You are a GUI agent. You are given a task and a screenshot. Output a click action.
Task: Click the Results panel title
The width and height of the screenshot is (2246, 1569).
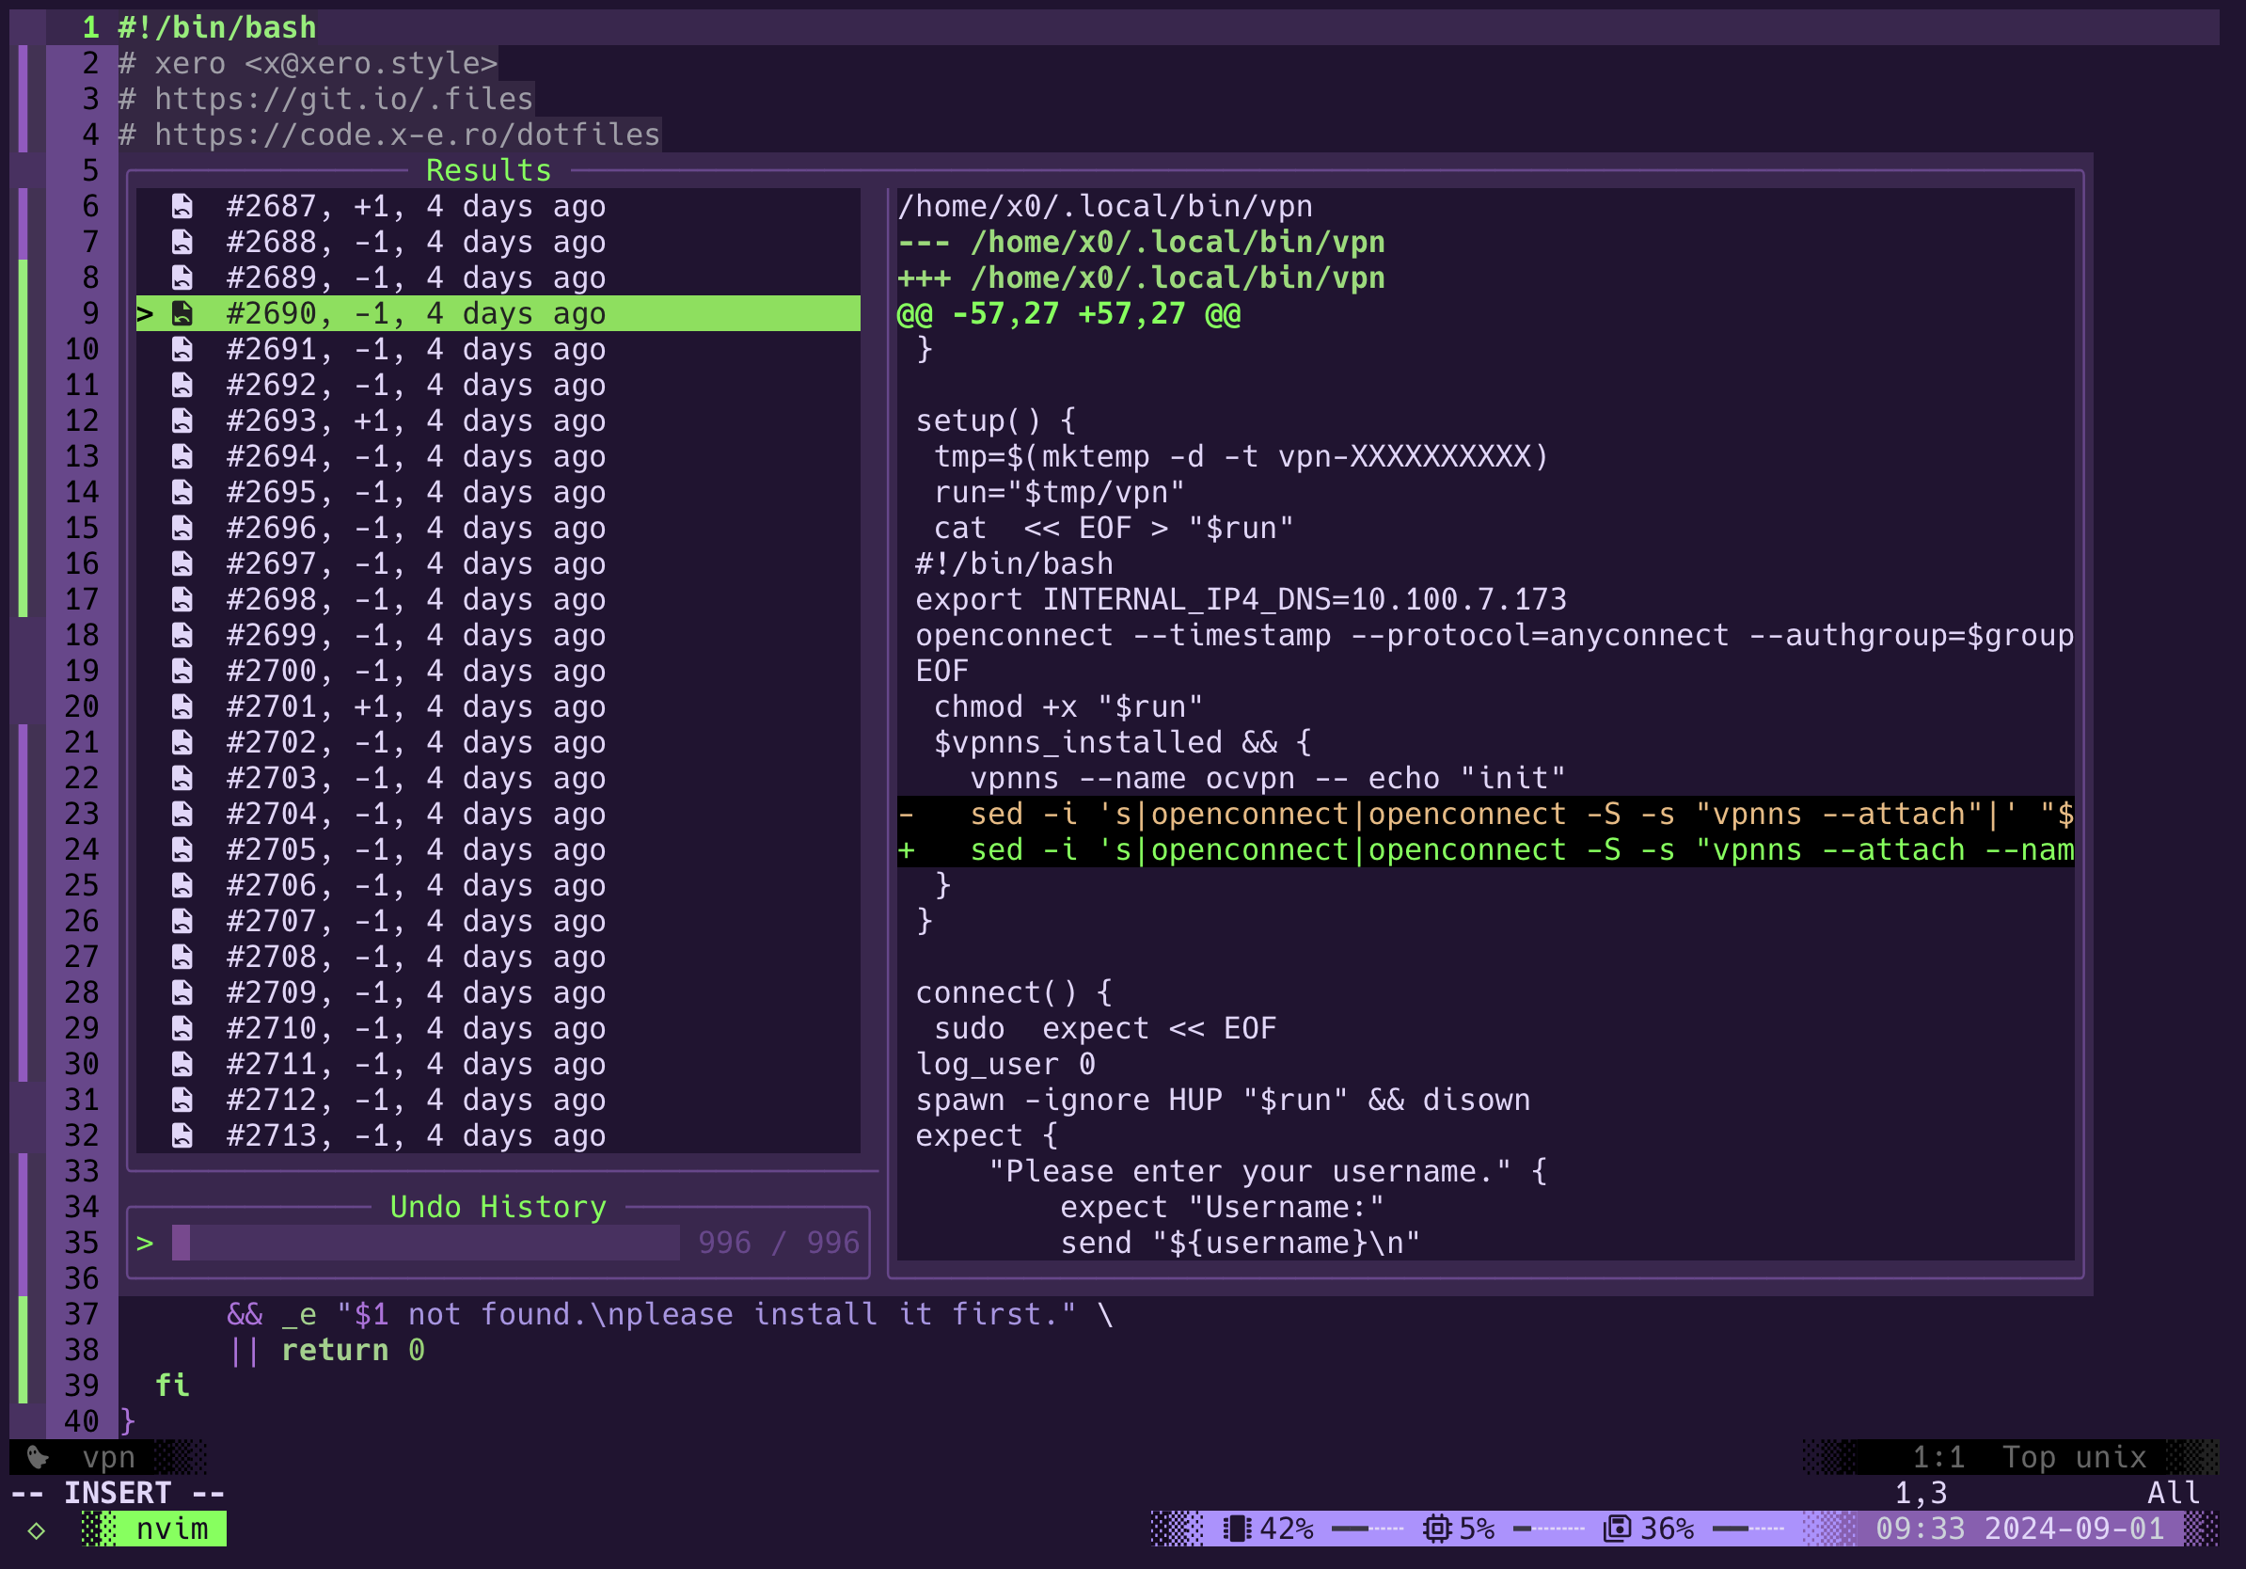[x=488, y=170]
